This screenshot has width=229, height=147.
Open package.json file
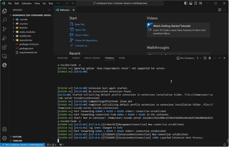(x=31, y=48)
